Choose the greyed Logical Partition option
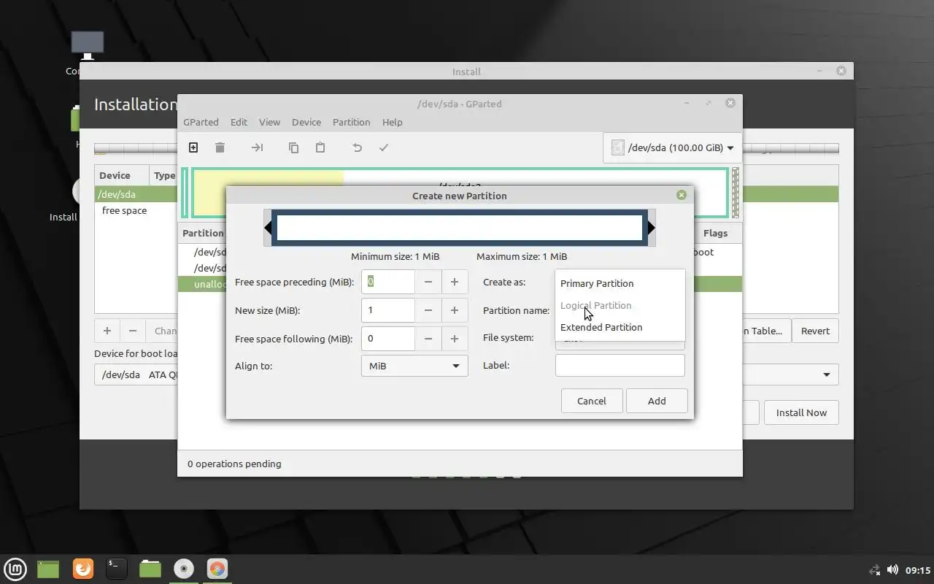Viewport: 934px width, 584px height. point(620,305)
